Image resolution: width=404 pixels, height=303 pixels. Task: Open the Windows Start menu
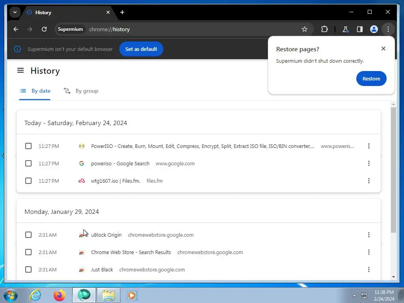[10, 295]
